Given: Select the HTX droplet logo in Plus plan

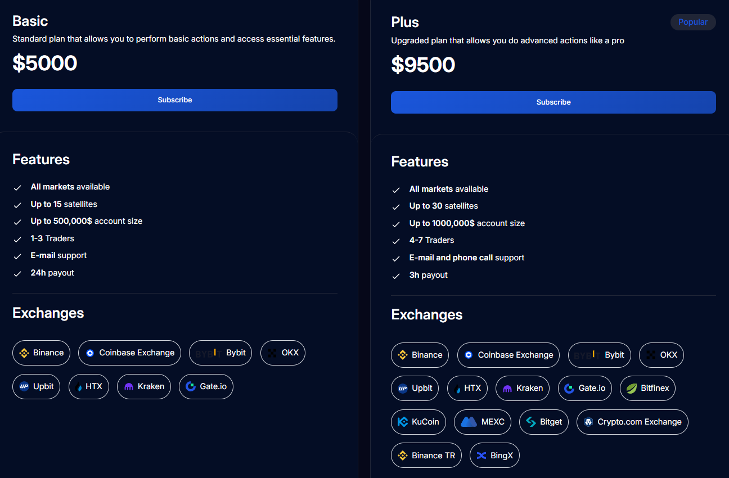Looking at the screenshot, I should click(x=458, y=389).
